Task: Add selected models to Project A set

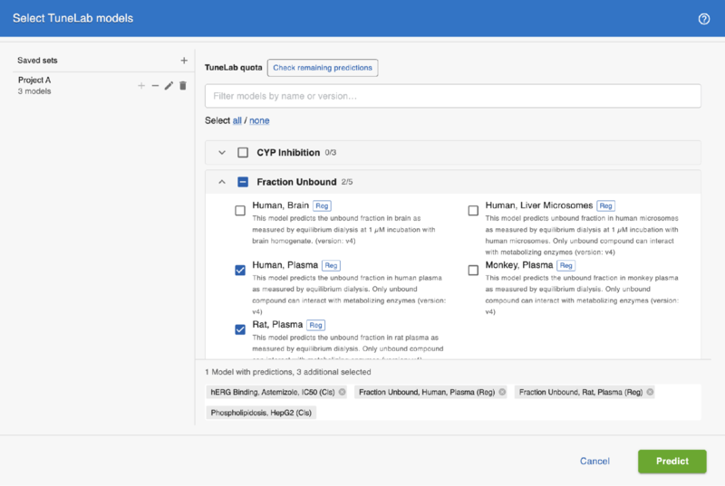Action: [x=141, y=86]
